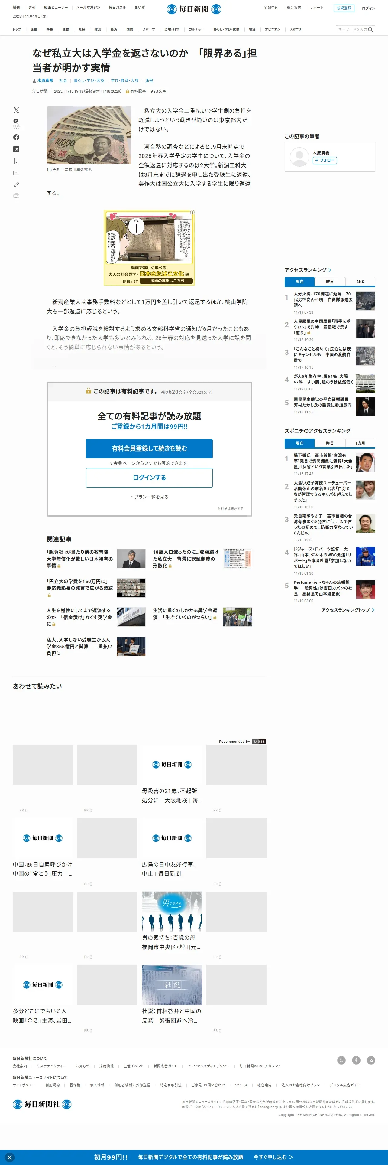Click 今すぐ申し込む in bottom banner
Screen dimensions: 388x1165
[273, 1157]
